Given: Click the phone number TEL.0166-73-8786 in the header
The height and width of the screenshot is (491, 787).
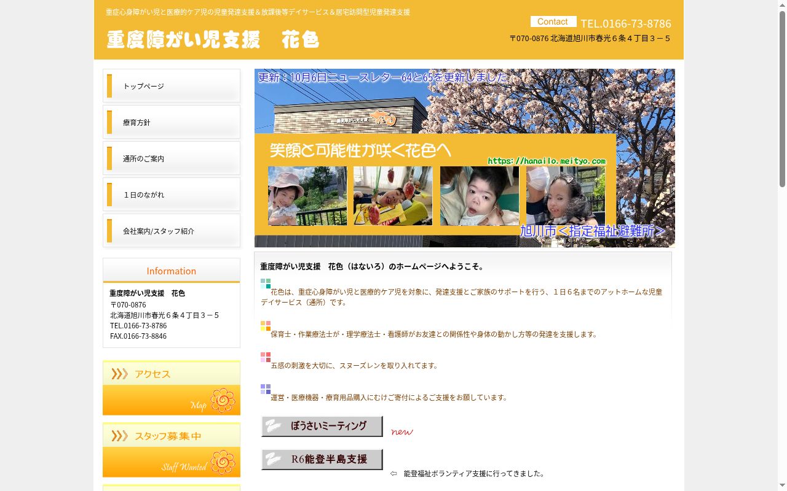Looking at the screenshot, I should tap(626, 23).
